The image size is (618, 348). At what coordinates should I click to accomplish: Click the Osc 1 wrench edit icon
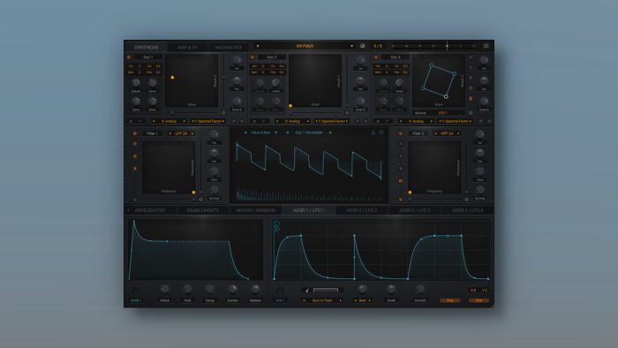click(234, 121)
